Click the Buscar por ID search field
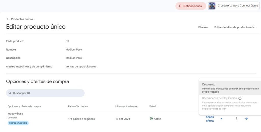This screenshot has height=132, width=261. click(45, 93)
